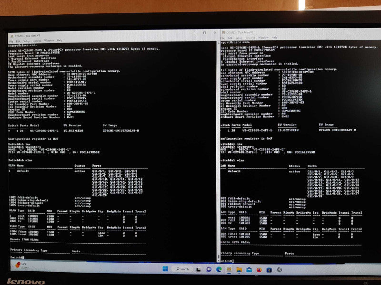Click the left terminal's vertical scrollbar down arrow
Viewport: 381px width, 285px height.
219,260
